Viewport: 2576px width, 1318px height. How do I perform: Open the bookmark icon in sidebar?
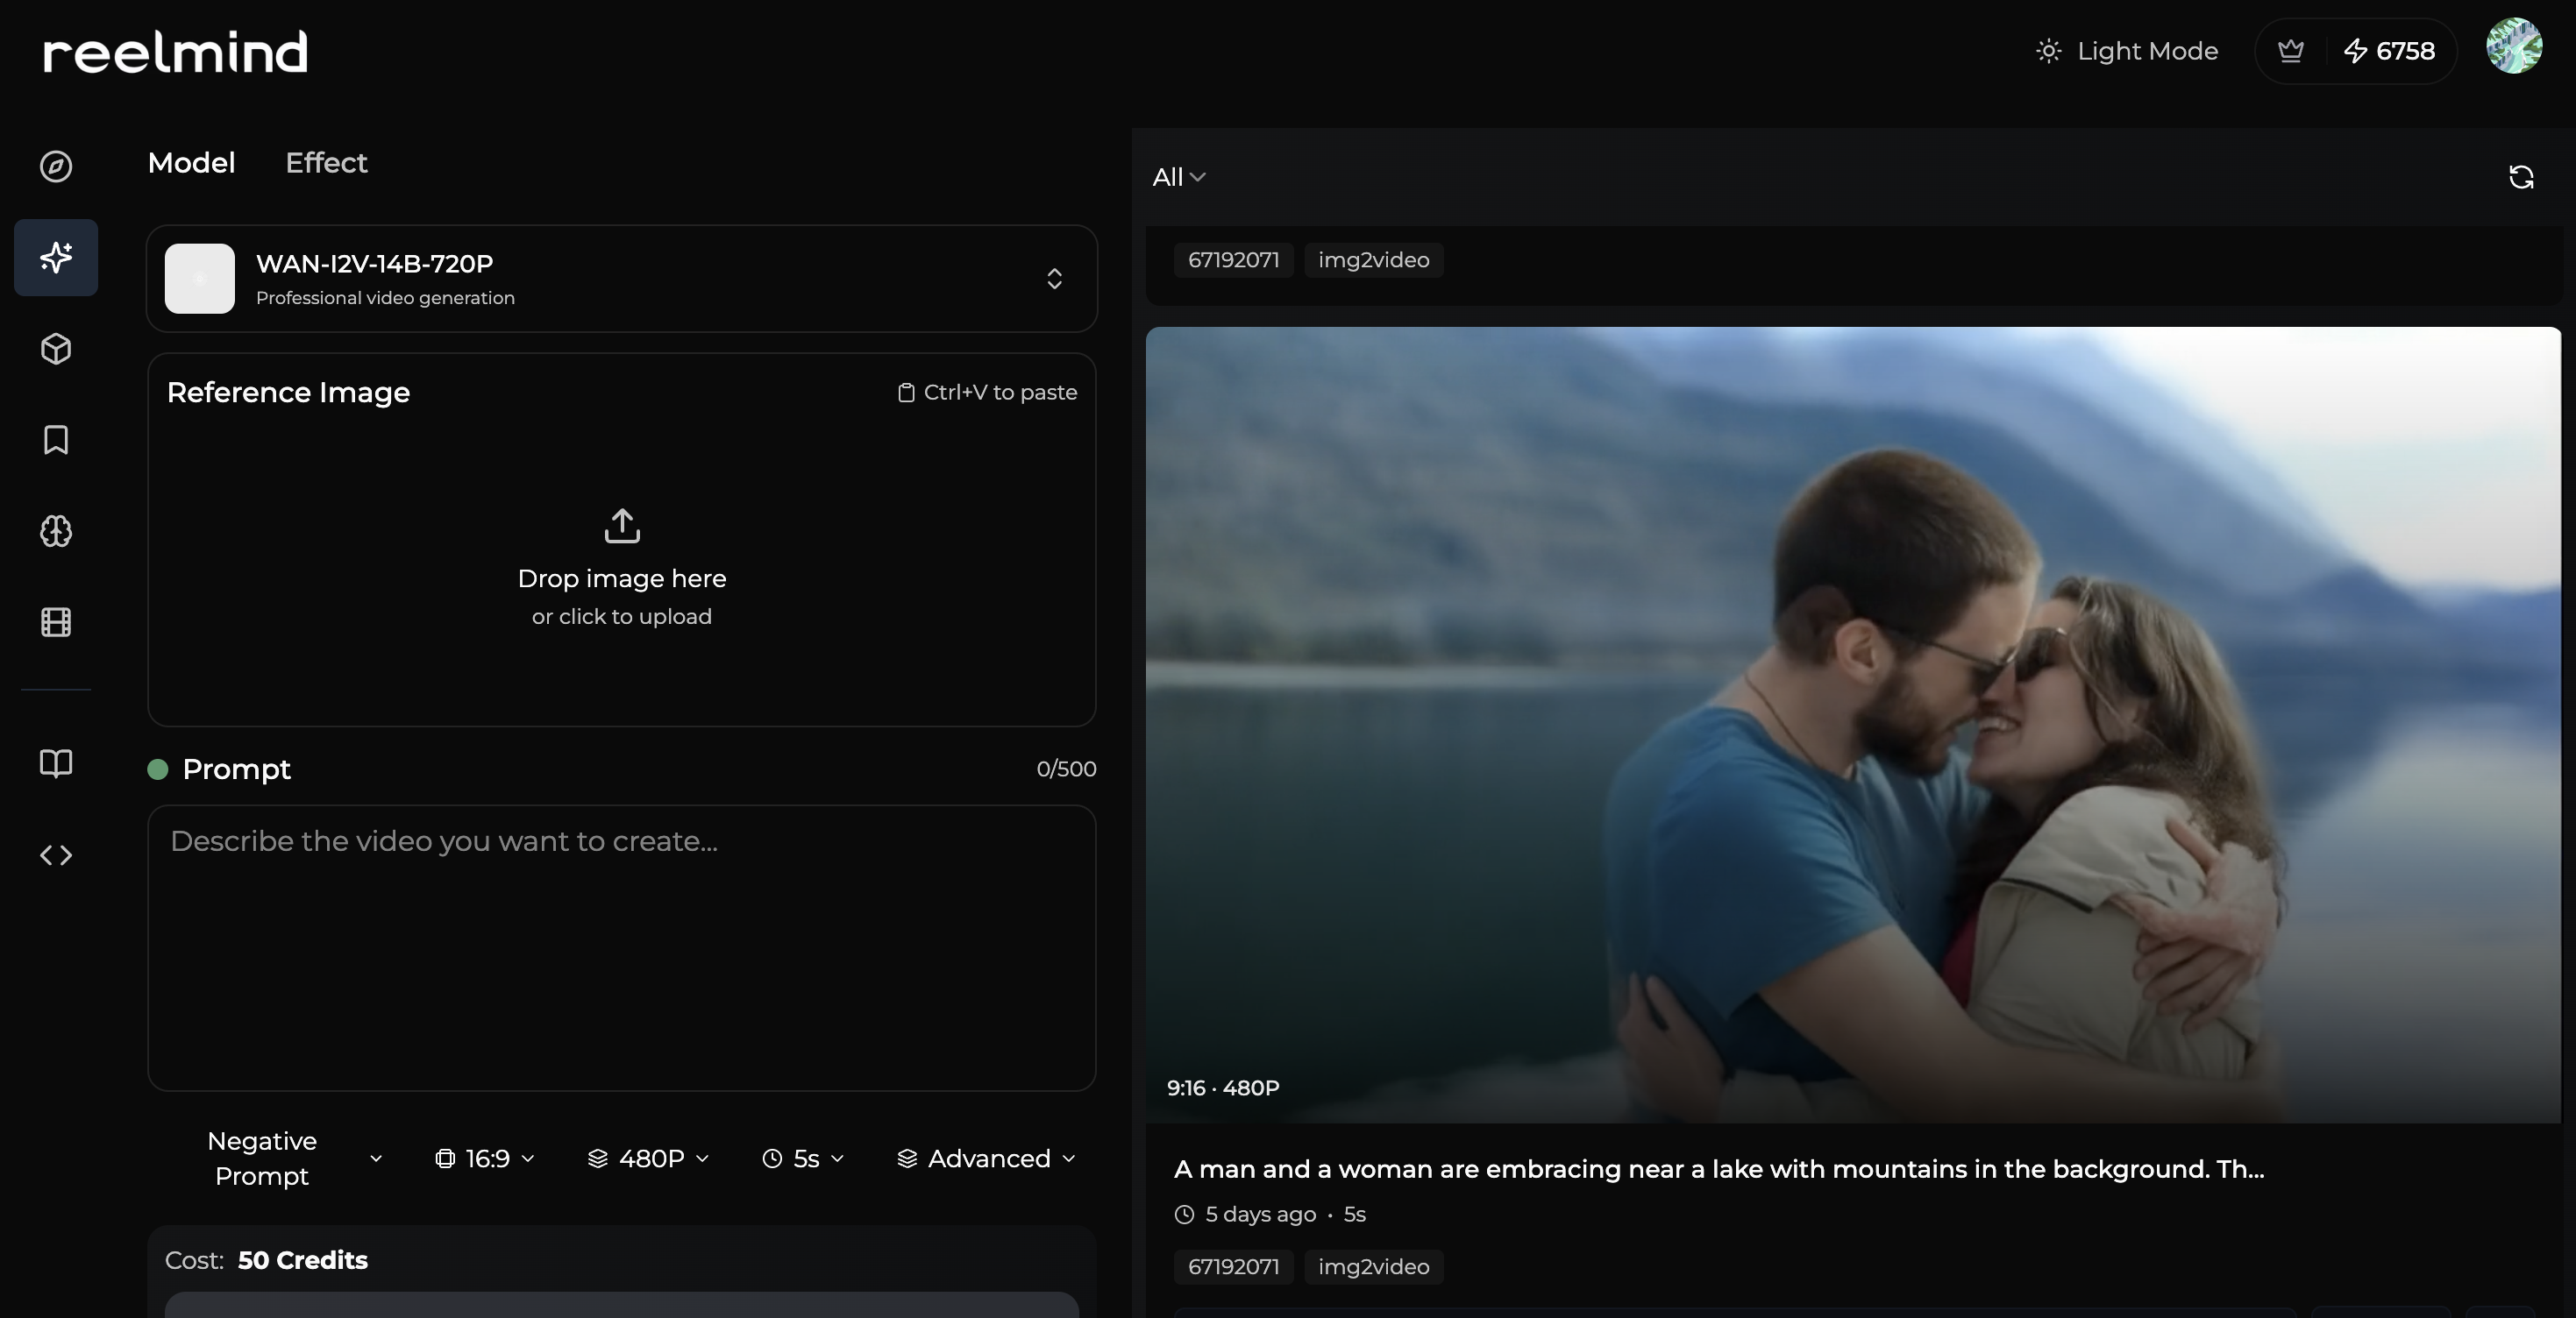(x=56, y=440)
